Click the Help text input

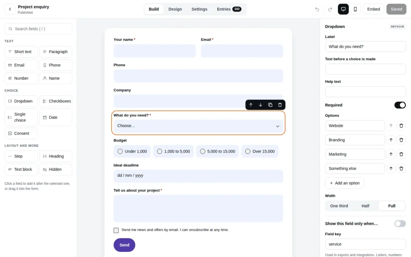[x=365, y=92]
